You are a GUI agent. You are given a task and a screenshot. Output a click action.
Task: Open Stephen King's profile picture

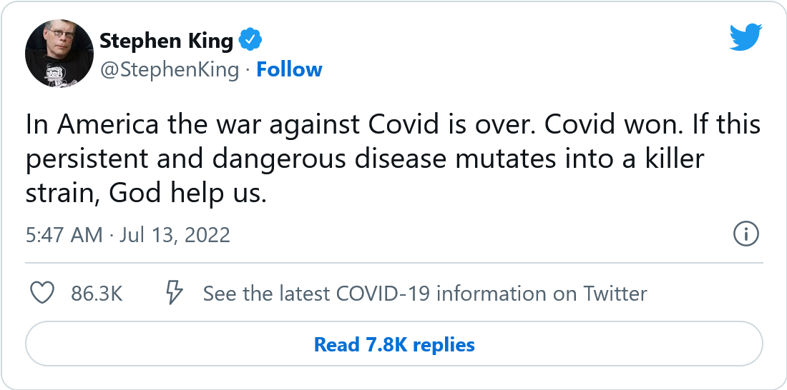(59, 54)
